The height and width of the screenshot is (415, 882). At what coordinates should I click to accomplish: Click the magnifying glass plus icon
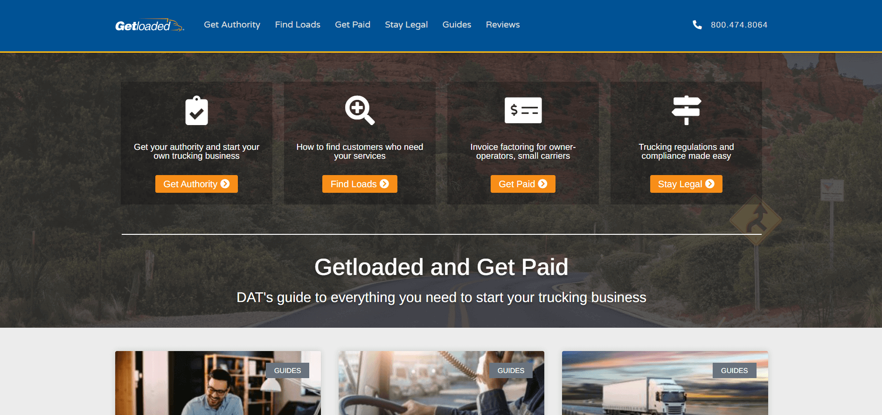[x=360, y=110]
